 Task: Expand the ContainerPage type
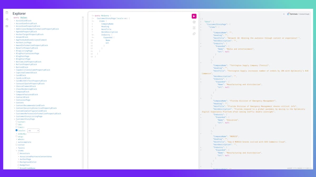pyautogui.click(x=15, y=100)
